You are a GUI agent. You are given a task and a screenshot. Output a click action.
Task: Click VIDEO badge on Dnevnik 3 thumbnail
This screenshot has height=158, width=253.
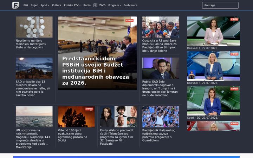tap(234, 54)
